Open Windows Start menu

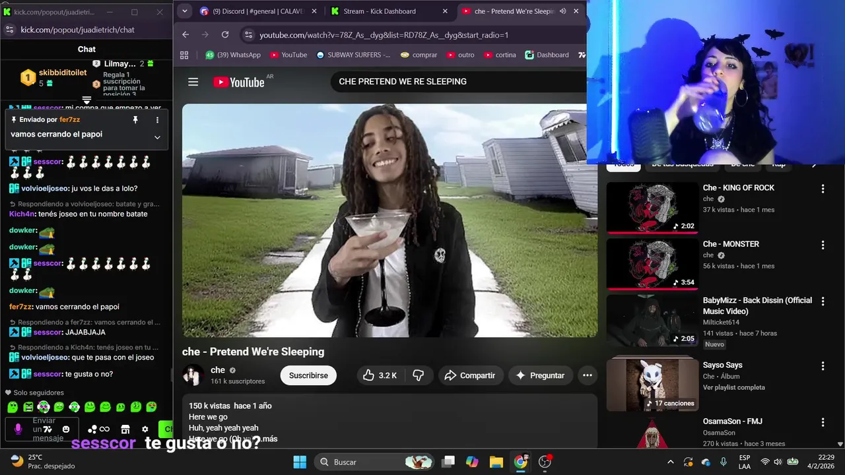click(300, 462)
